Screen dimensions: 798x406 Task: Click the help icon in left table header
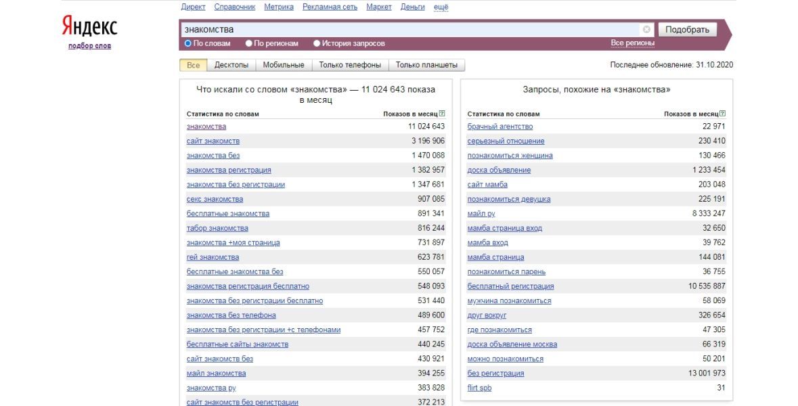coord(441,114)
